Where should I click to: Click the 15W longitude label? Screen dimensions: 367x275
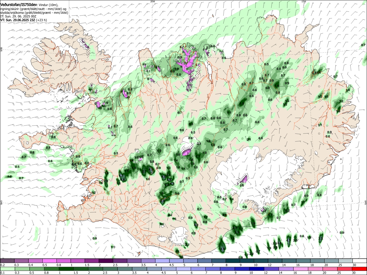coord(304,1)
